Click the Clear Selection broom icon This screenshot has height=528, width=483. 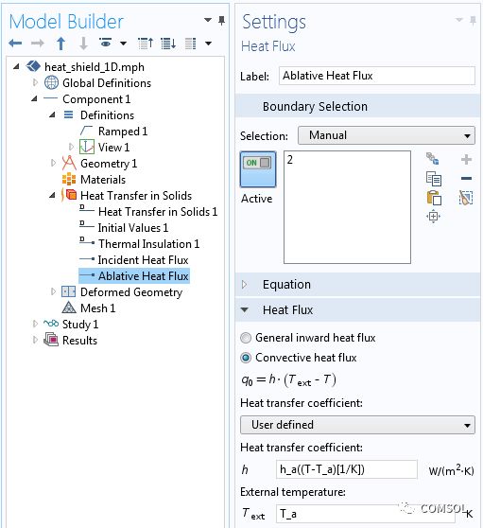[466, 198]
